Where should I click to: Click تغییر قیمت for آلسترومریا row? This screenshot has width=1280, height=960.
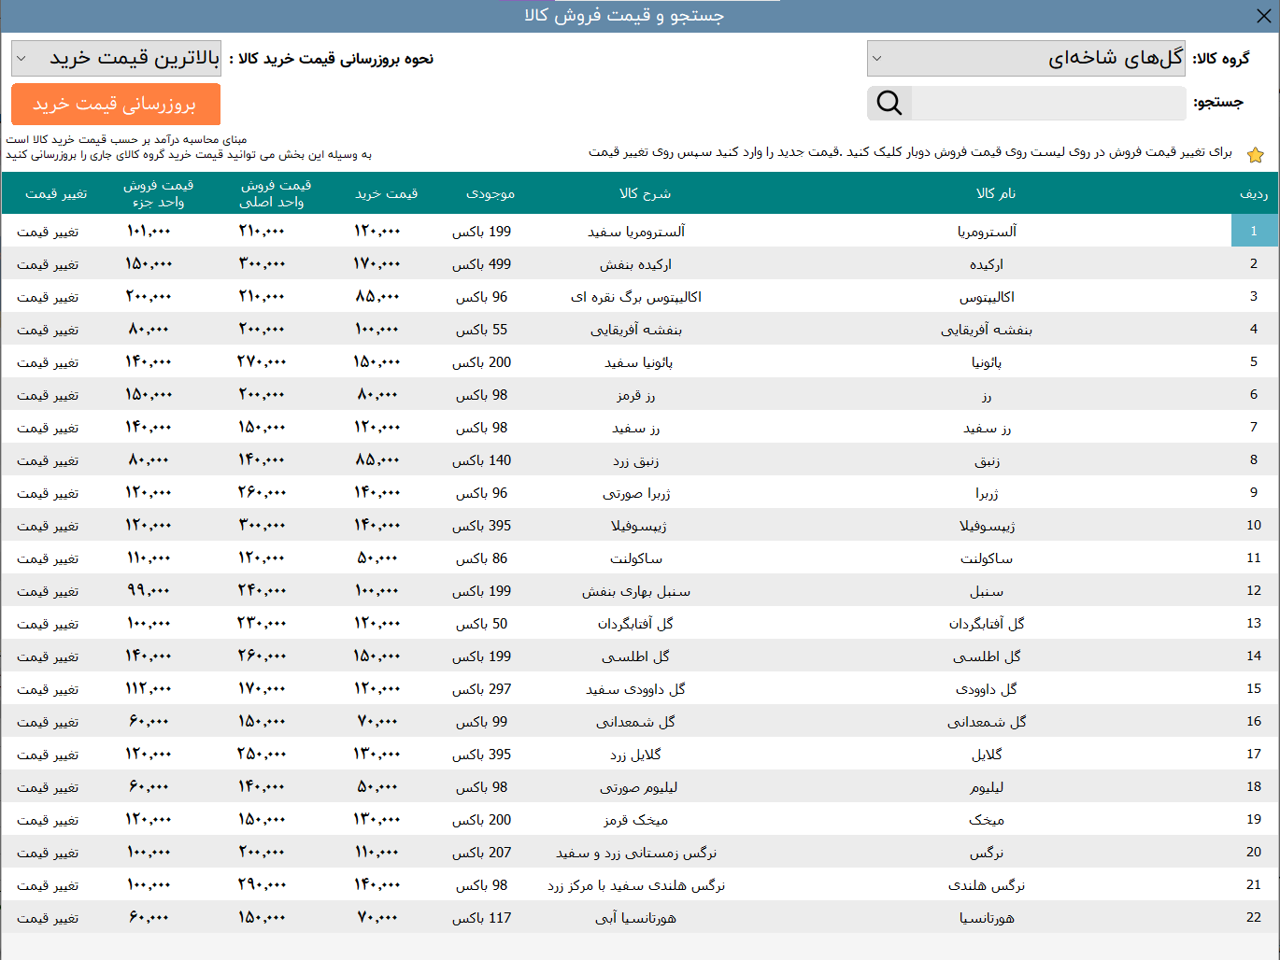(x=48, y=232)
